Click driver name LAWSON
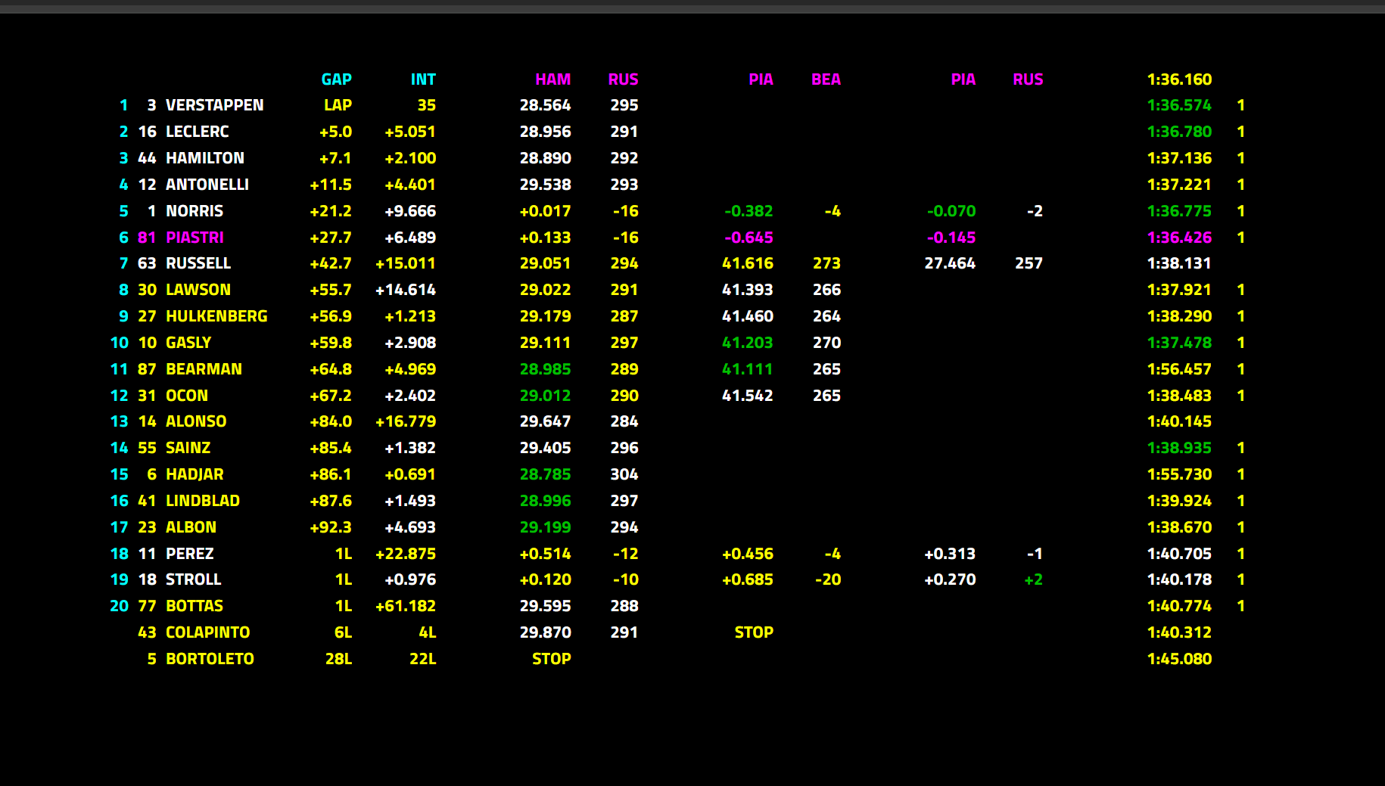 [x=198, y=290]
